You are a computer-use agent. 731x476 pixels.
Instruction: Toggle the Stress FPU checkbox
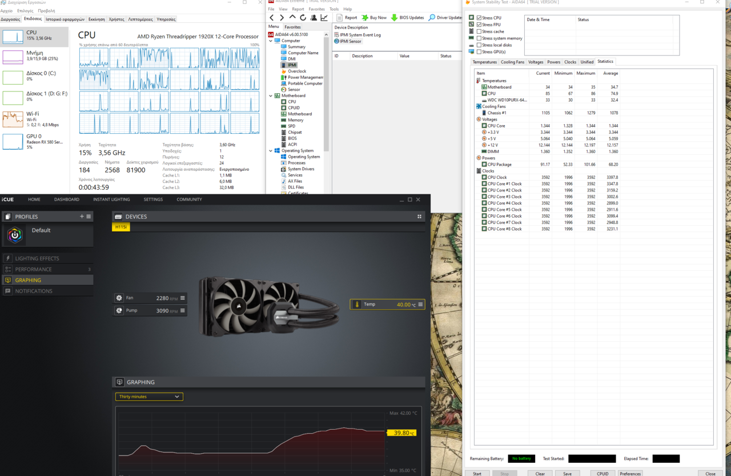point(479,25)
